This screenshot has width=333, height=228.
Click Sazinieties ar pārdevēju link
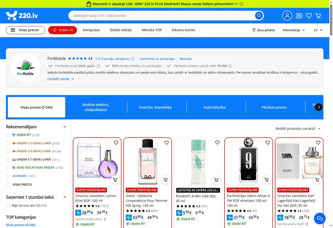[157, 59]
